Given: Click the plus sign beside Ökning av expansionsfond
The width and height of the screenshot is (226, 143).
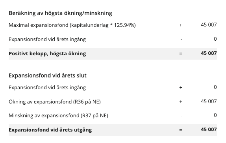Looking at the screenshot, I should [x=181, y=102].
